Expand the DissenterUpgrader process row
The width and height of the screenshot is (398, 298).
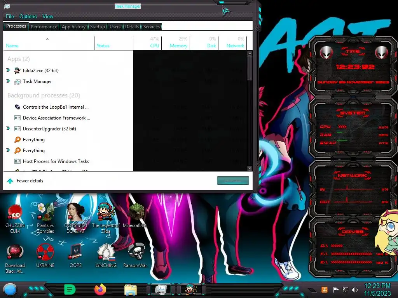[x=8, y=128]
